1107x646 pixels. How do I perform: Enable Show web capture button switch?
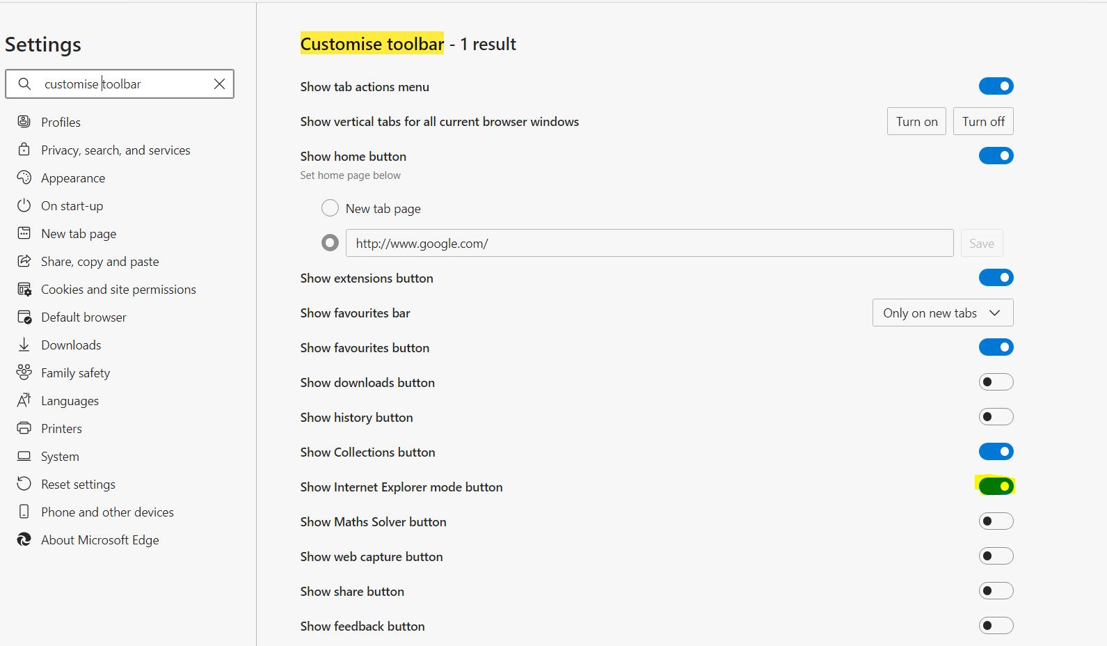click(x=996, y=556)
